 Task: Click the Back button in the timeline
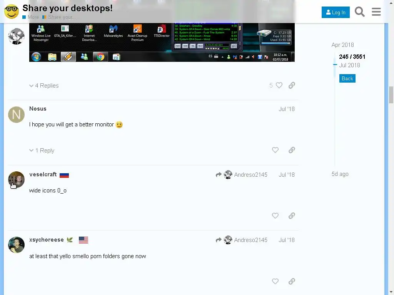(347, 78)
